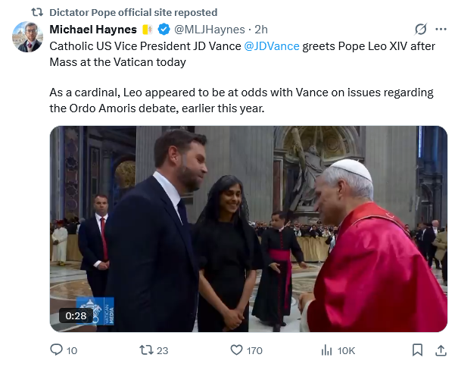The image size is (461, 367).
Task: Open view analytics bar chart icon
Action: coord(327,350)
